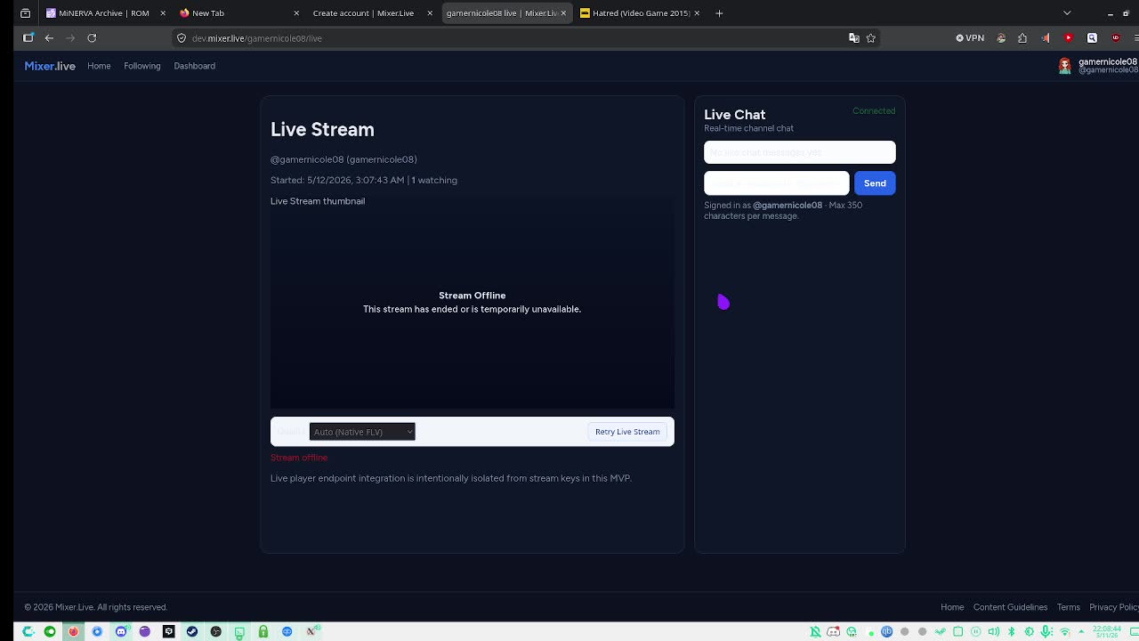
Task: Click the brightness tray icon
Action: [1030, 632]
